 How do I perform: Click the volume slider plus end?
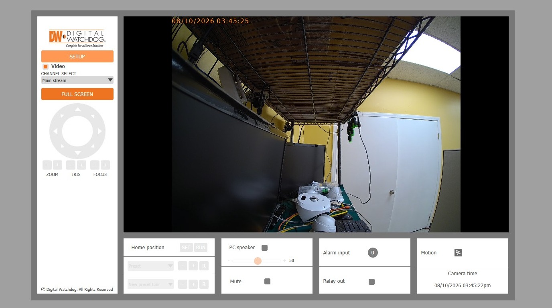tap(284, 261)
